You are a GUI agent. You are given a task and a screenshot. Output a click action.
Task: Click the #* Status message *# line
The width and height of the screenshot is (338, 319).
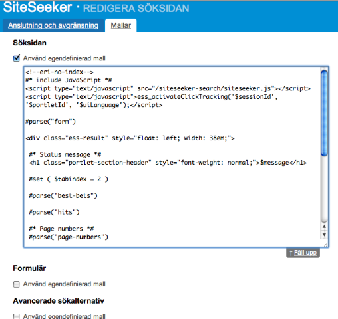point(65,154)
